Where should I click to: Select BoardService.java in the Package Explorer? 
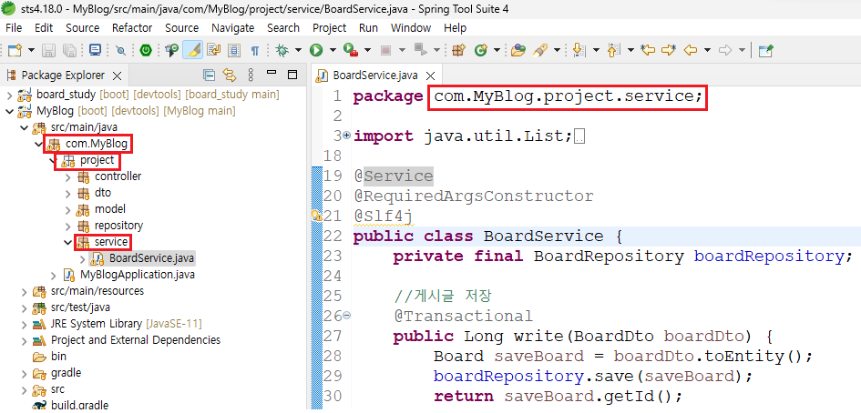tap(151, 257)
